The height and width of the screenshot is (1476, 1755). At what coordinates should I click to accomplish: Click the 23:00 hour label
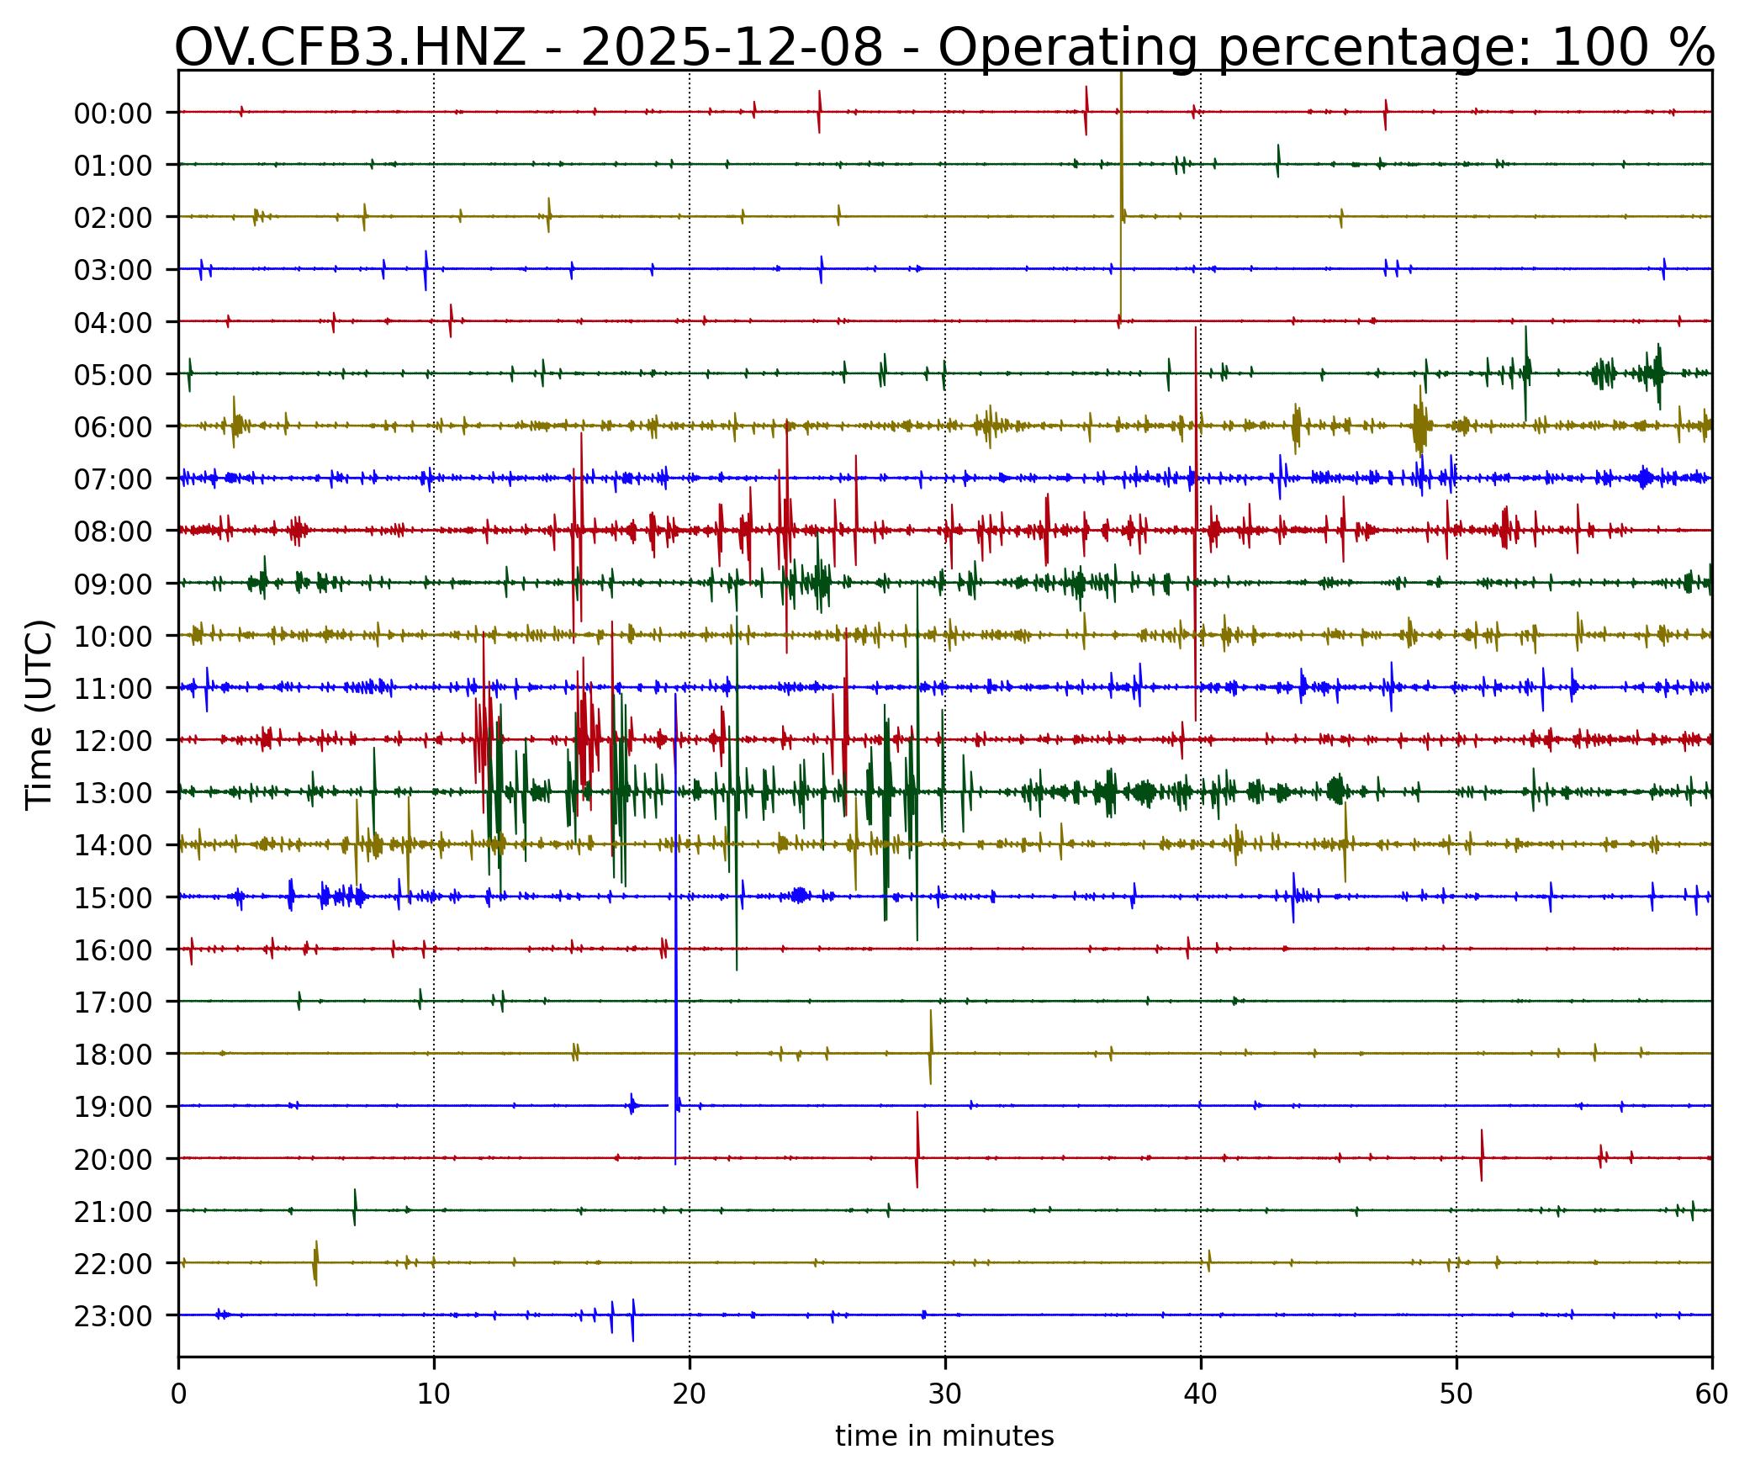coord(113,1317)
